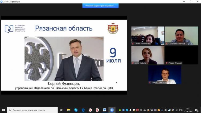201x113 pixels.
Task: Open the clock showing 10:57
Action: pos(188,110)
